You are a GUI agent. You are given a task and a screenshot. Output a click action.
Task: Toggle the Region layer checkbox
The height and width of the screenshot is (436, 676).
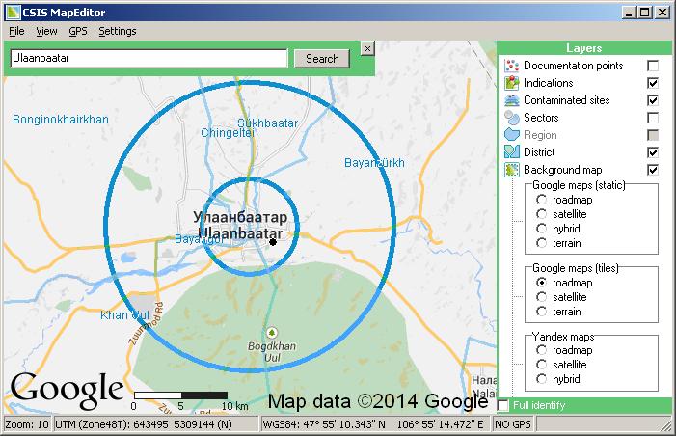pos(653,135)
